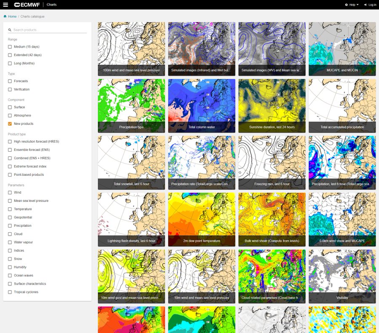Check the Medium (15 days) checkbox
379x333 pixels.
10,47
